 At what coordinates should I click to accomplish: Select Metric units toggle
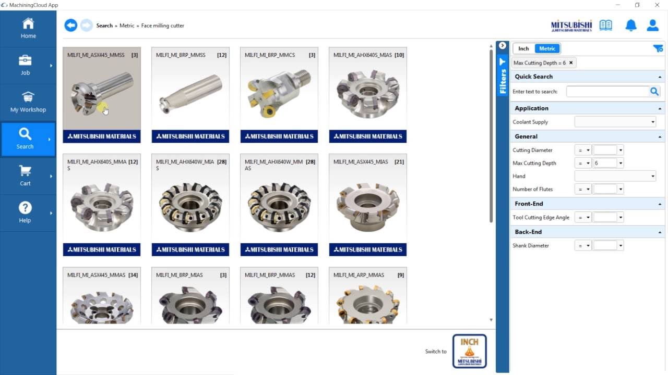(547, 48)
